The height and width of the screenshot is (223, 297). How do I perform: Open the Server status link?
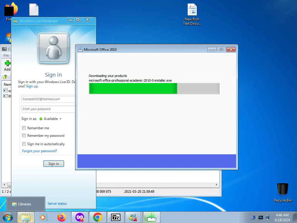click(57, 204)
